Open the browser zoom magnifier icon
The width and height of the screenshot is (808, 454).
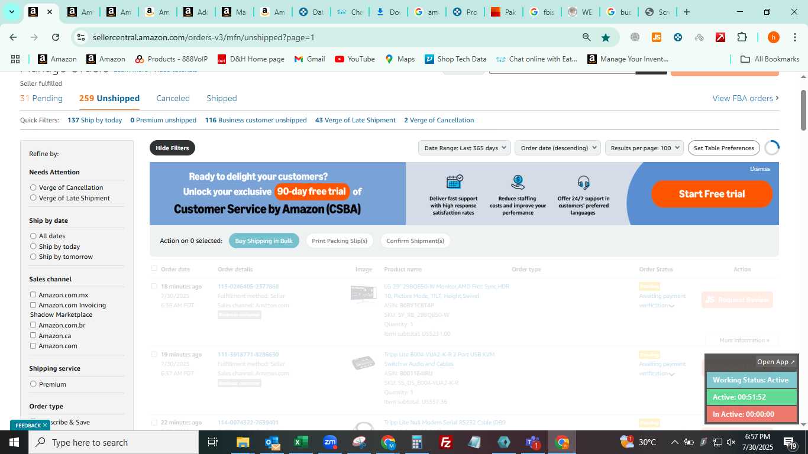pos(586,37)
